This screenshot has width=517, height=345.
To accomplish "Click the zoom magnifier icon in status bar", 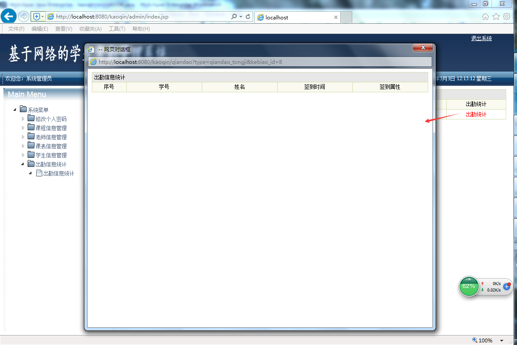I will point(474,340).
